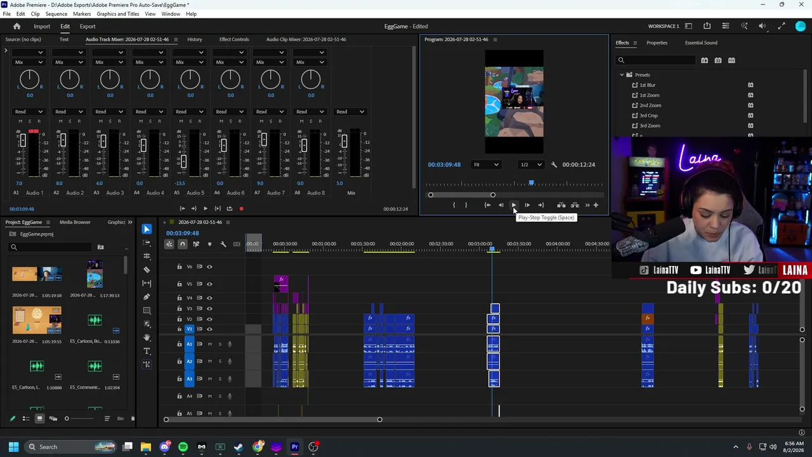Click the record button in Audio Track Mixer

(x=241, y=209)
